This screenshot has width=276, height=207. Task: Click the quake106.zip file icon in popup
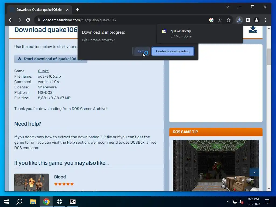click(x=164, y=31)
